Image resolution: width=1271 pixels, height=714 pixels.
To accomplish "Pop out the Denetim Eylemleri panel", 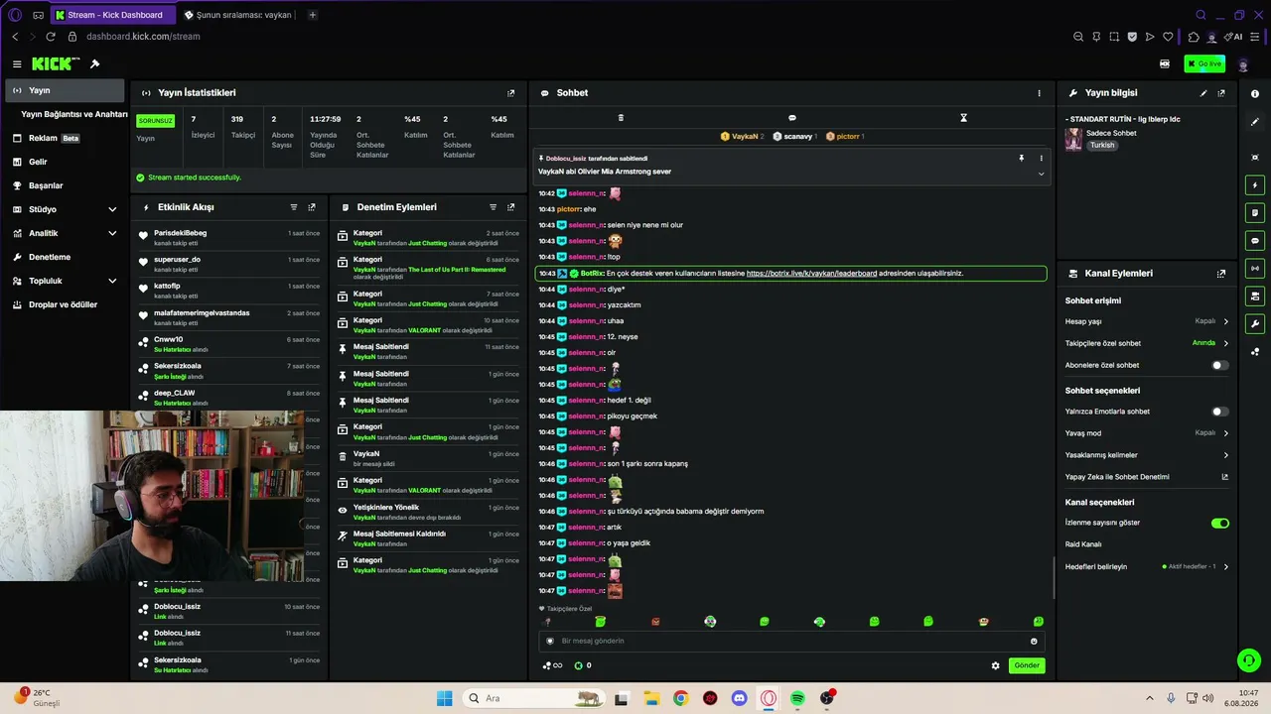I will (511, 207).
